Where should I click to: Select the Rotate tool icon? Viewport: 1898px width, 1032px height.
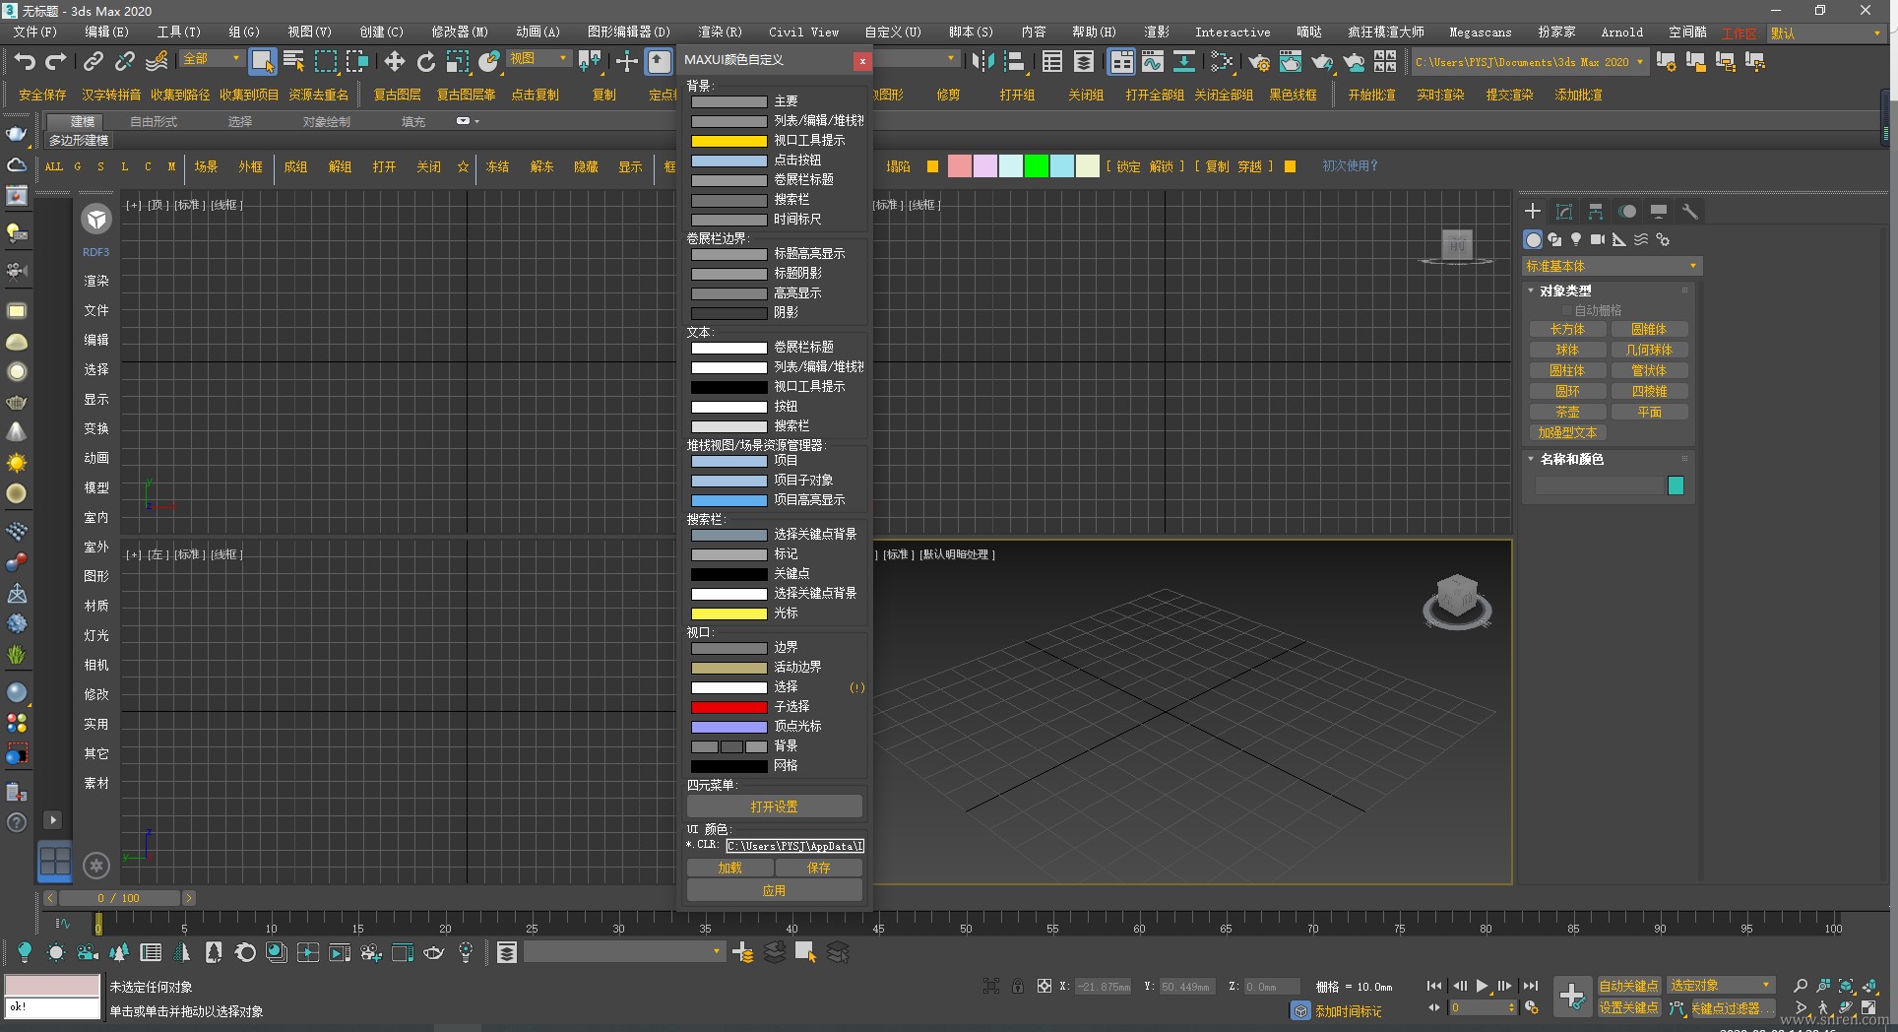(425, 62)
